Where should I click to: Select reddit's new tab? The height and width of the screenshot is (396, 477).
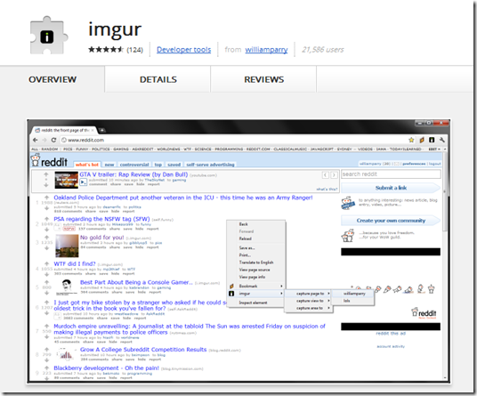click(x=109, y=165)
